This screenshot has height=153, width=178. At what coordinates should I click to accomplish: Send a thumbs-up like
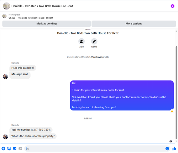(x=174, y=148)
